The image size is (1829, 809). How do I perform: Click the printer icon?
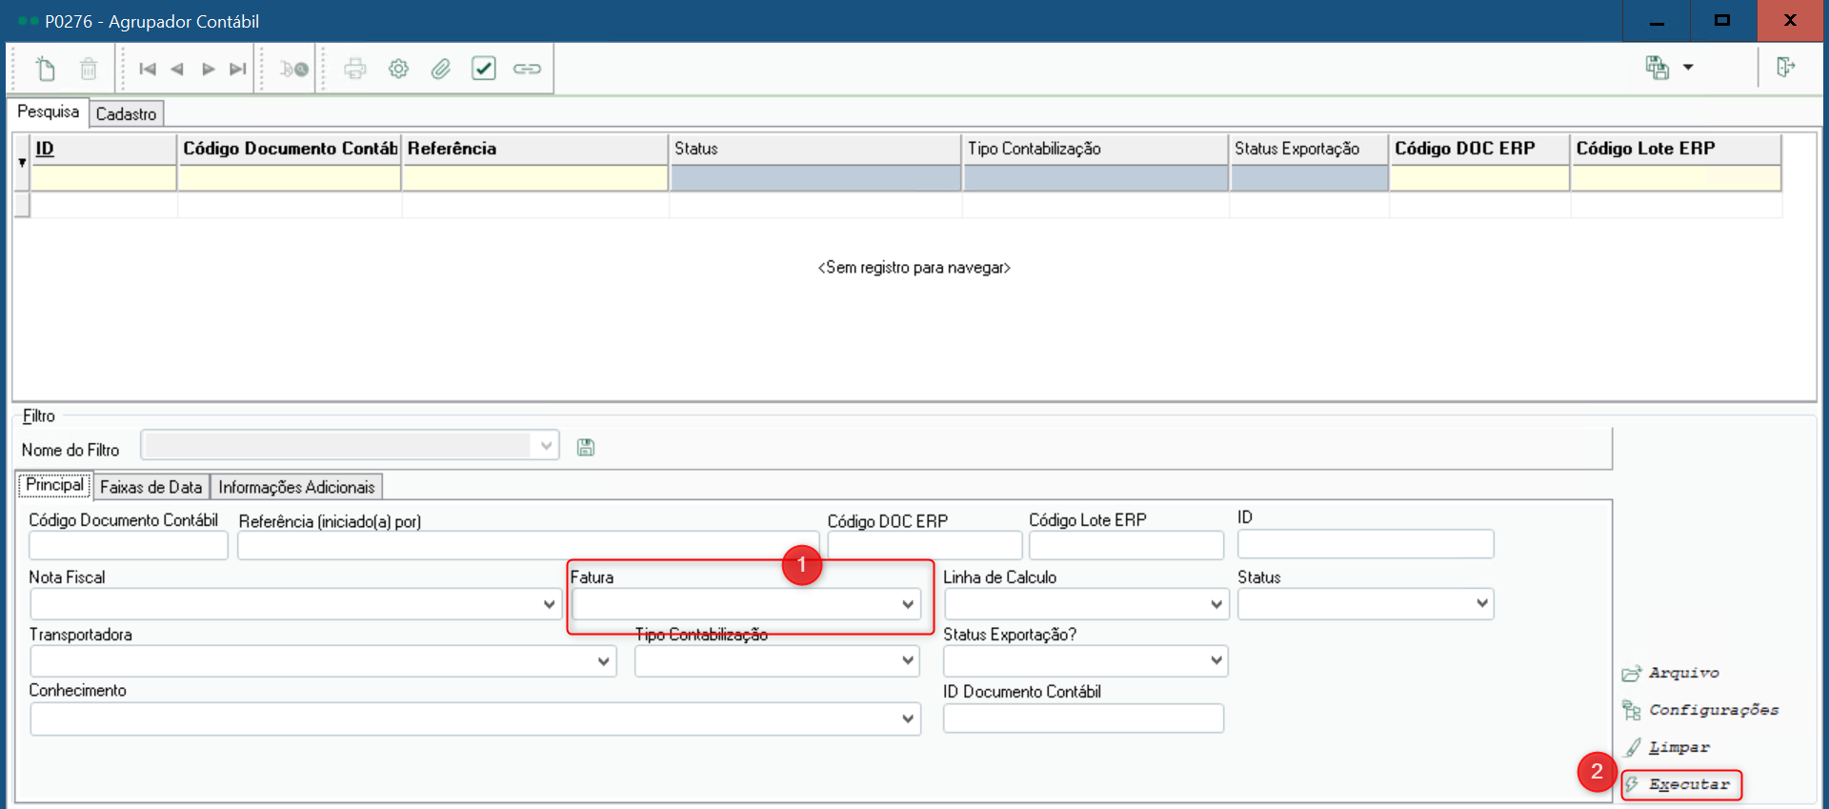point(355,69)
